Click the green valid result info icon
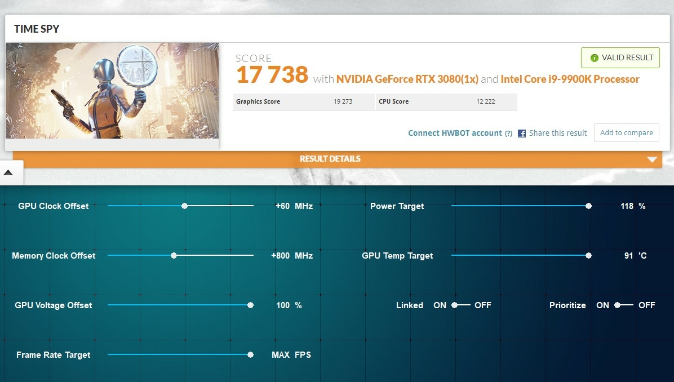The width and height of the screenshot is (674, 382). point(595,57)
